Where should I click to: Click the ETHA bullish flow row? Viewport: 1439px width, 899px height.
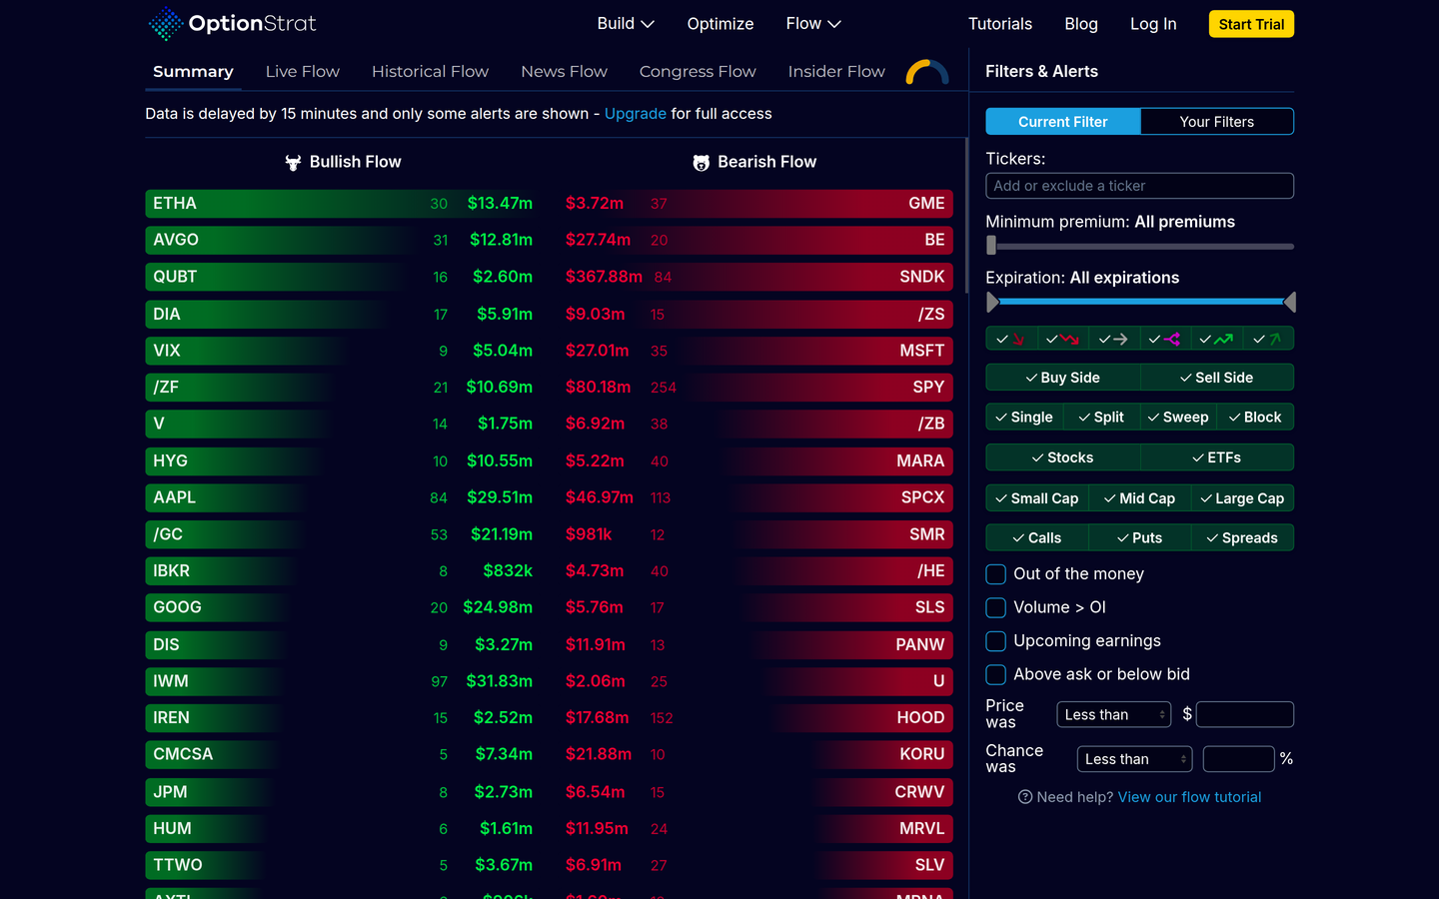pos(343,204)
